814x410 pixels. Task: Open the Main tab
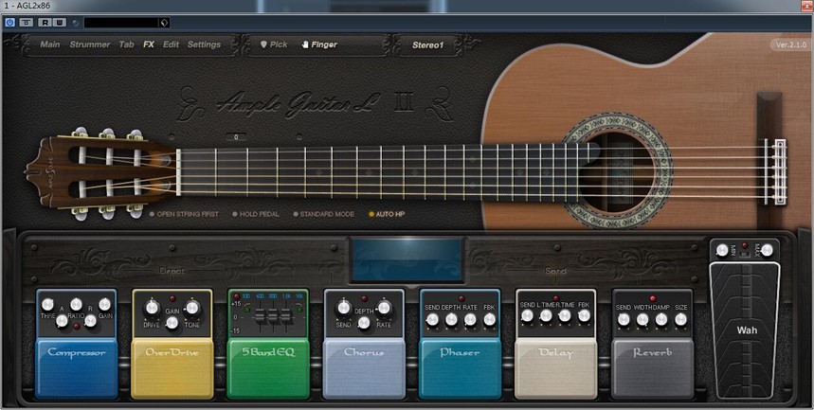pyautogui.click(x=50, y=45)
